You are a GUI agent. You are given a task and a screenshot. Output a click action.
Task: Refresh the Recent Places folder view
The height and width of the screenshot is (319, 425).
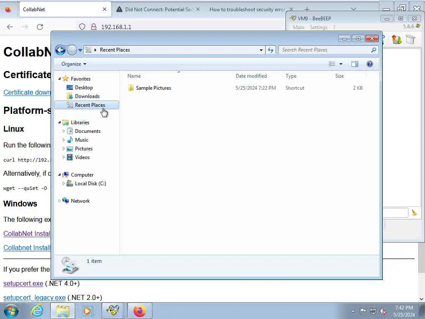pyautogui.click(x=271, y=50)
